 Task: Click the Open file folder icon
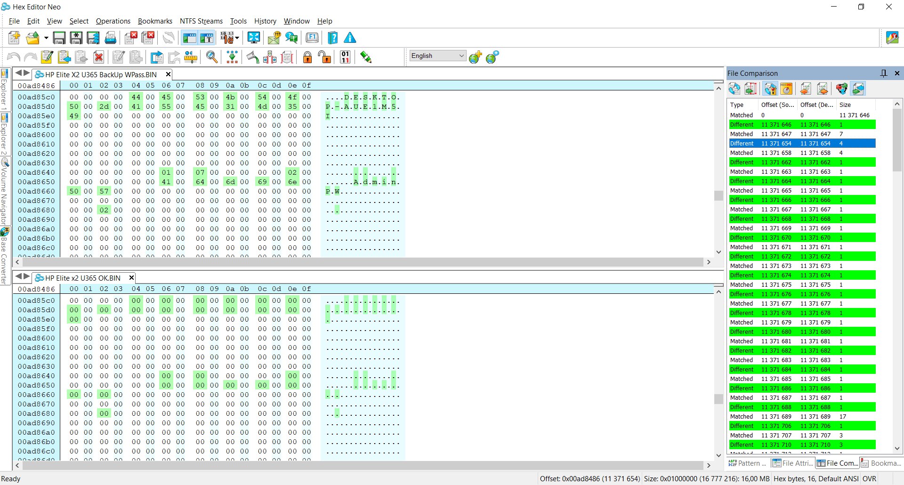tap(32, 38)
